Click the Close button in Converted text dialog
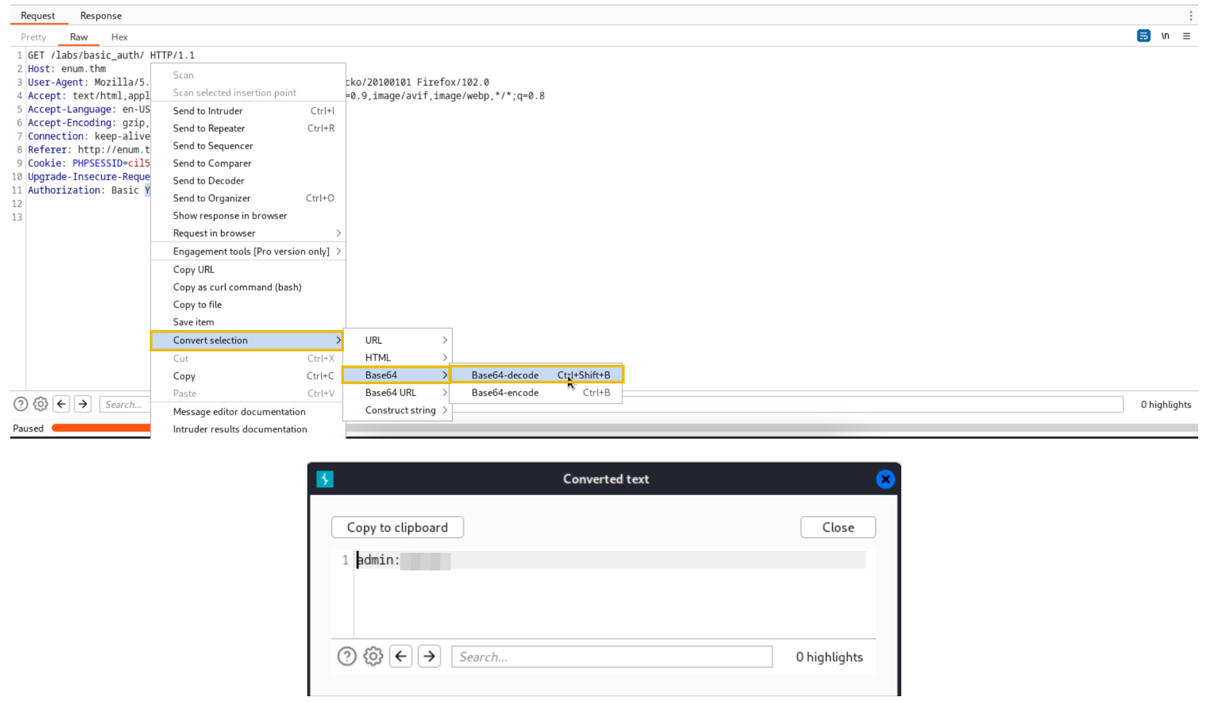Image resolution: width=1206 pixels, height=702 pixels. pos(838,527)
